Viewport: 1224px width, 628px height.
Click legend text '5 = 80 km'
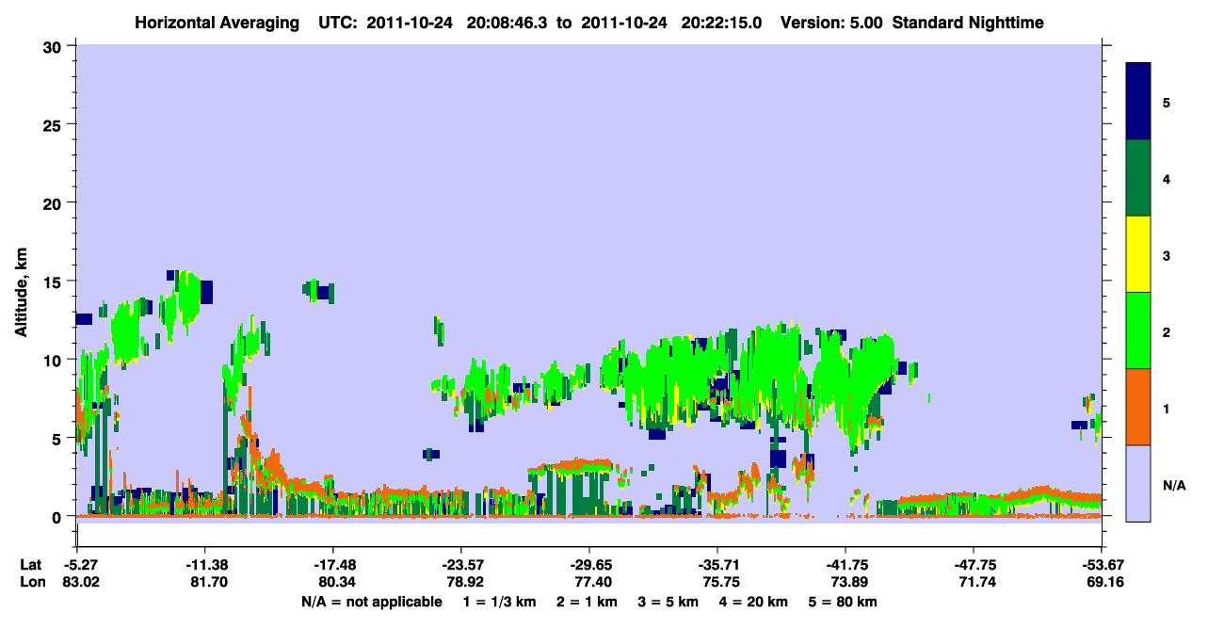(842, 602)
